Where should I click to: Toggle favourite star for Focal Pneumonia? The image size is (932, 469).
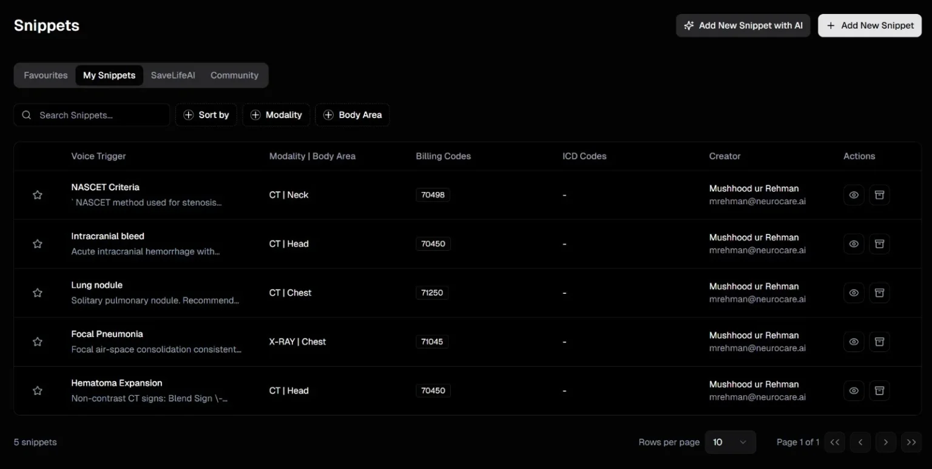click(38, 342)
